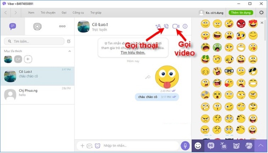Start a voice call with Cô Luo.t
Image resolution: width=268 pixels, height=153 pixels.
pos(166,26)
